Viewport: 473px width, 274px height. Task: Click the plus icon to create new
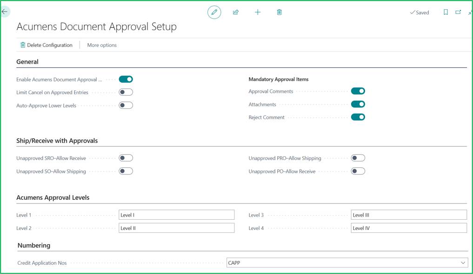click(258, 13)
